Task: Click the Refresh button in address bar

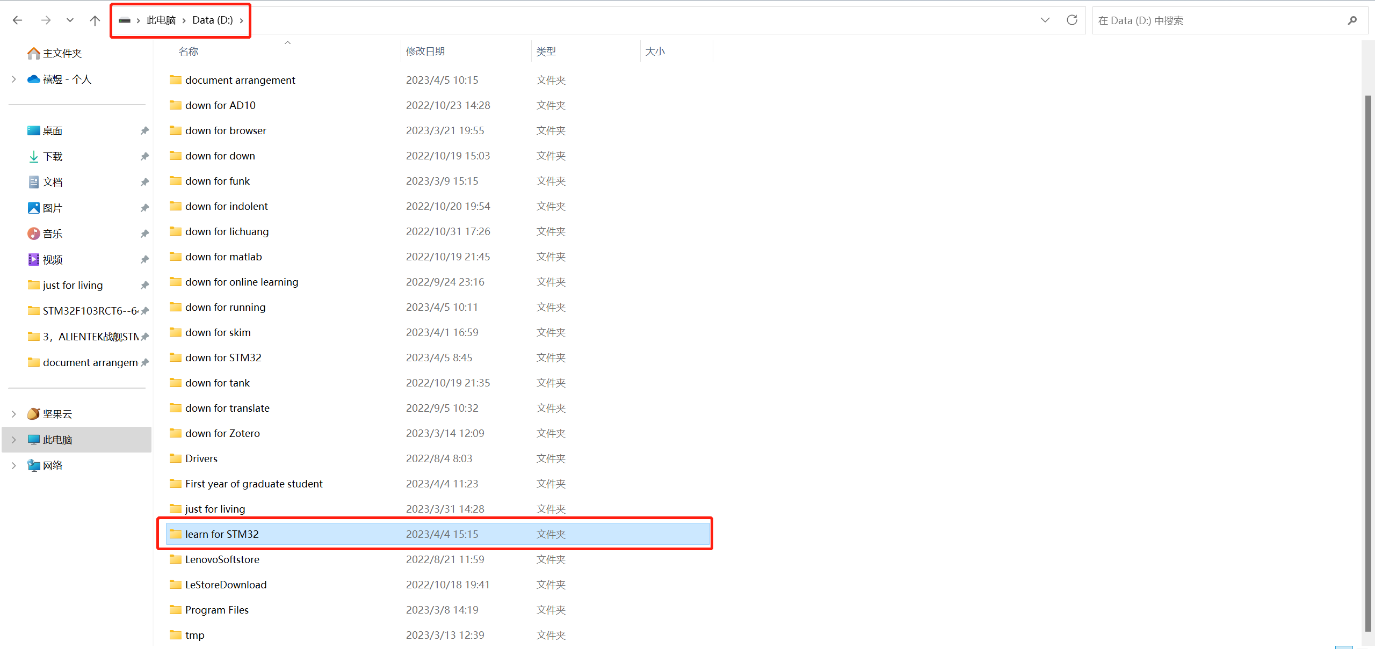Action: click(x=1072, y=20)
